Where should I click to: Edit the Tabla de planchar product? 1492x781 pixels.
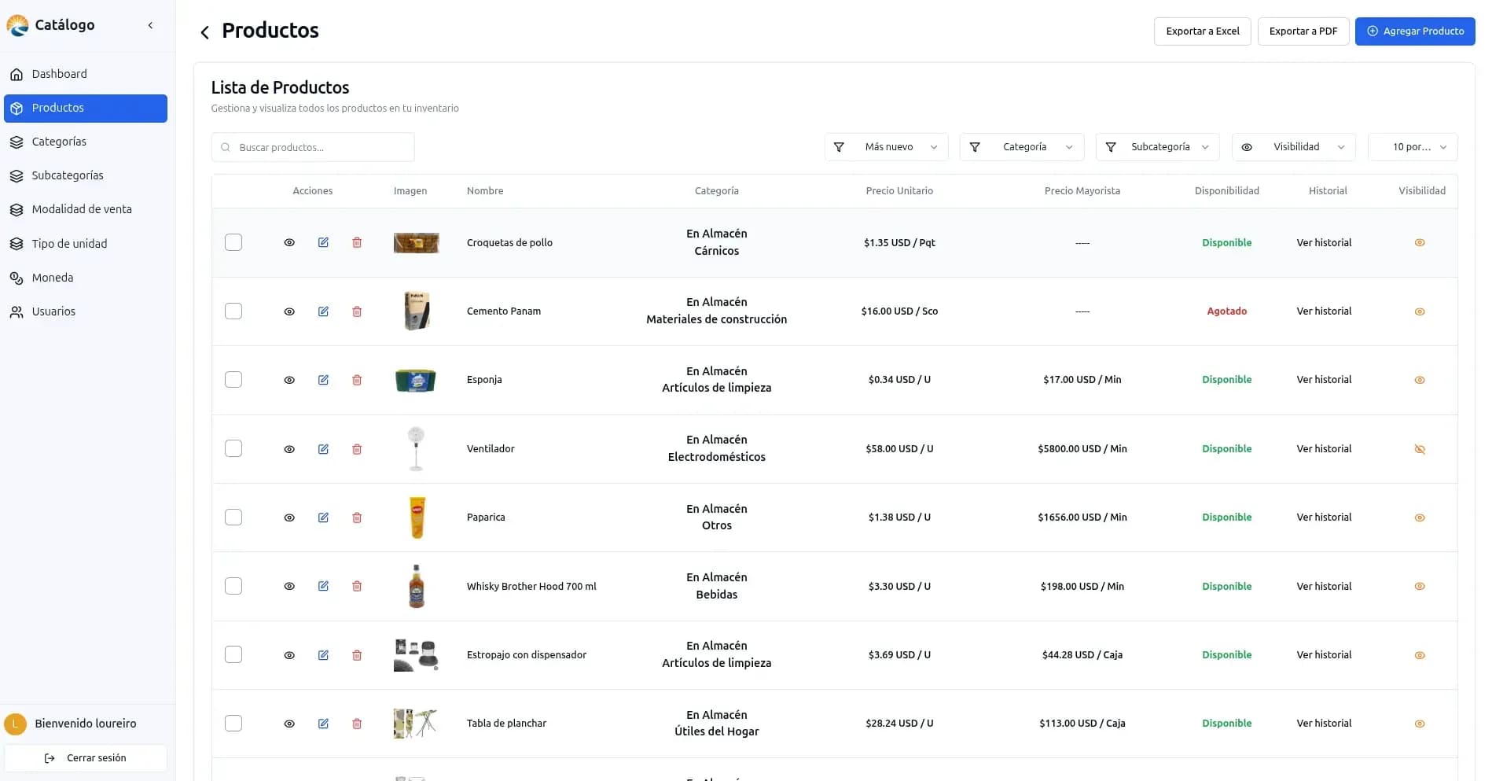click(323, 724)
